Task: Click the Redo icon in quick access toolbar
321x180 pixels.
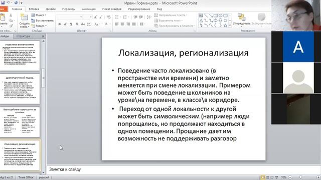Action: (x=16, y=2)
